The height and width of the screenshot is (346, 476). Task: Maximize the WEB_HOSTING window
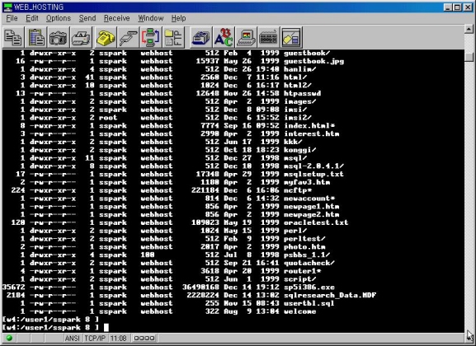pyautogui.click(x=457, y=7)
